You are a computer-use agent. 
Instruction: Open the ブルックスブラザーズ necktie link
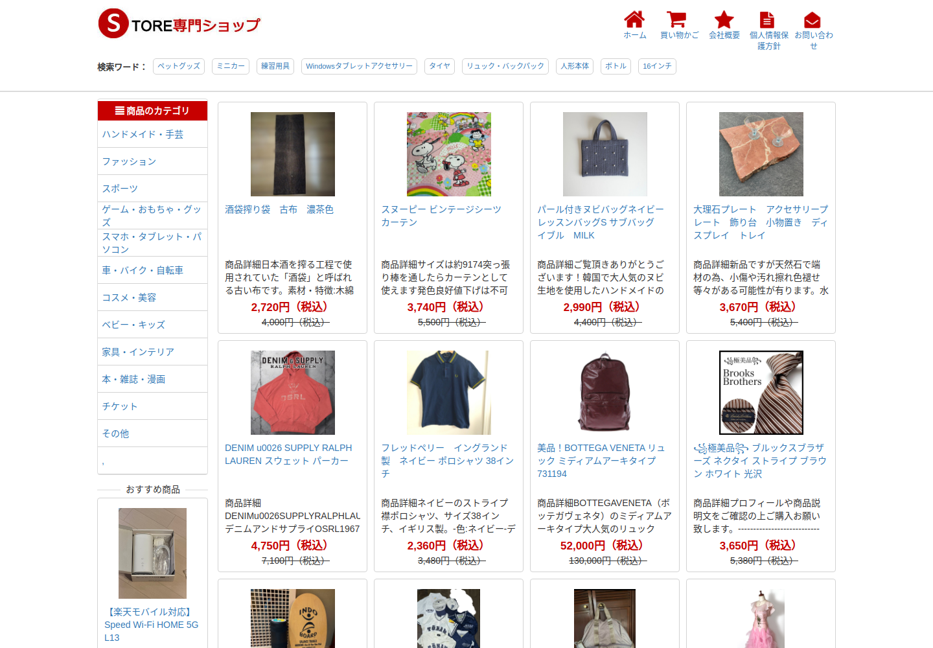760,461
